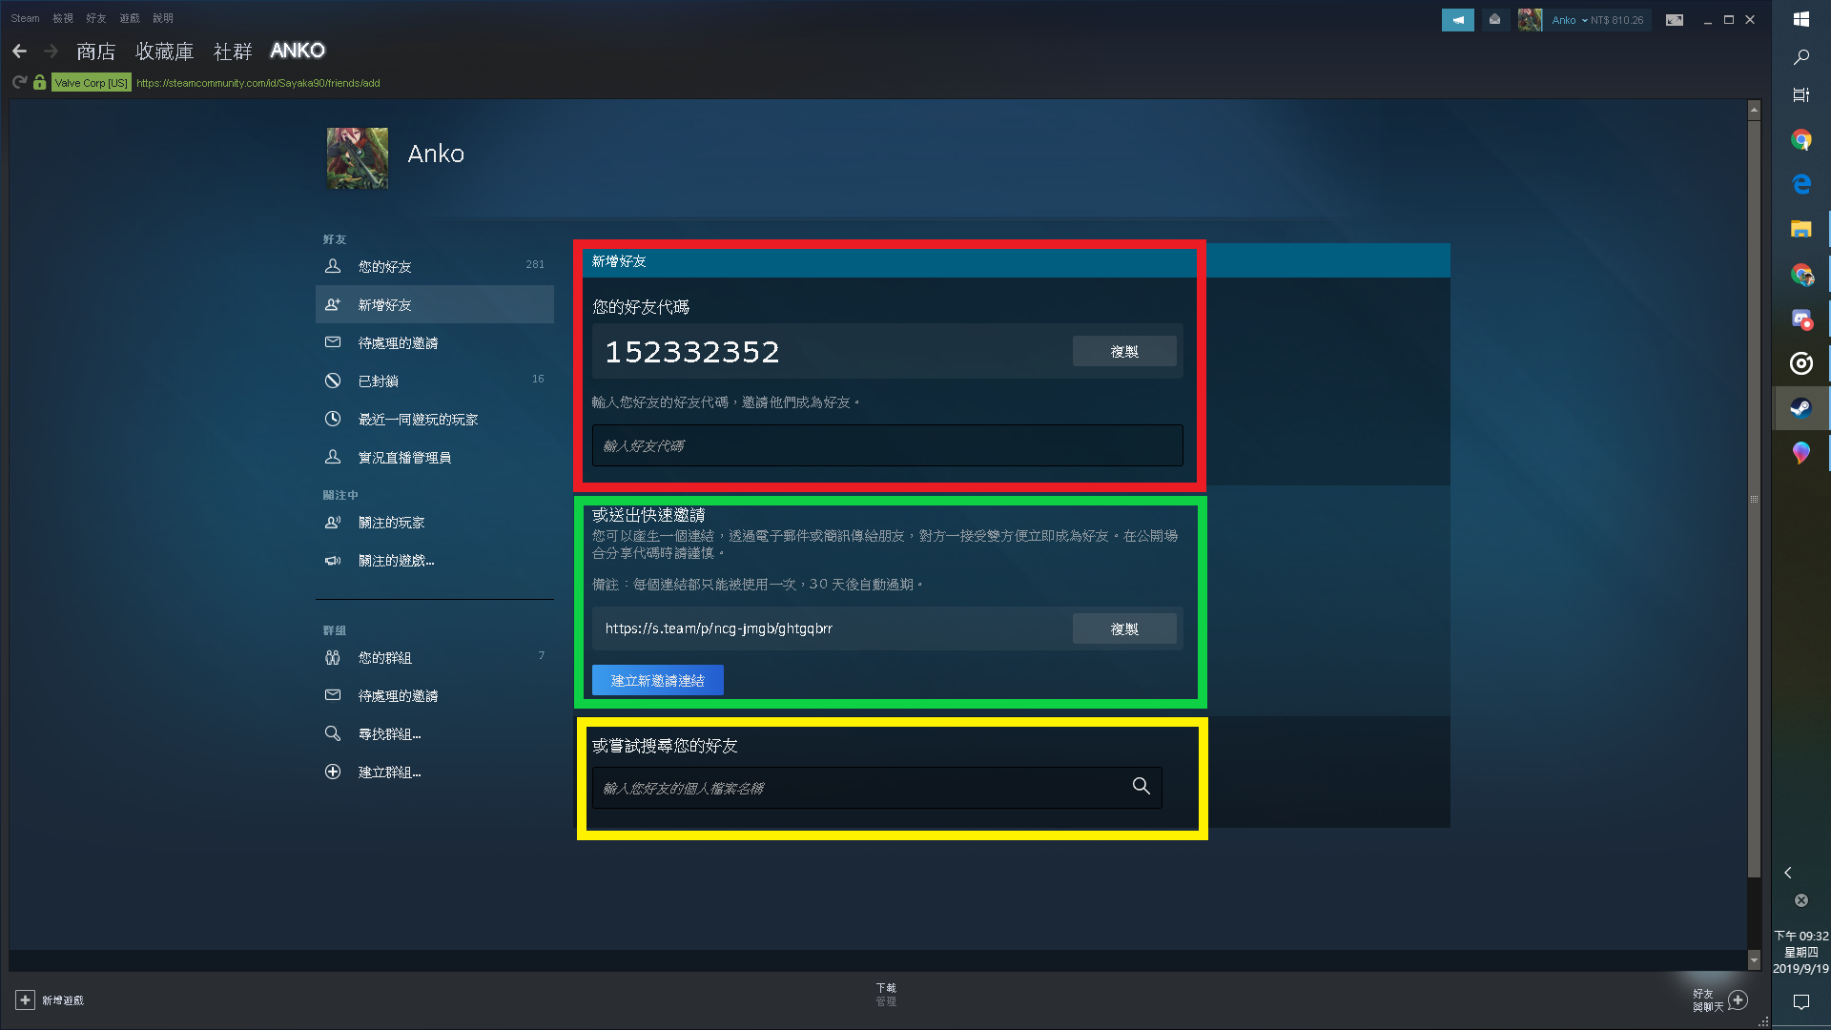This screenshot has height=1030, width=1831.
Task: Open the Windows Start button
Action: pos(1800,19)
